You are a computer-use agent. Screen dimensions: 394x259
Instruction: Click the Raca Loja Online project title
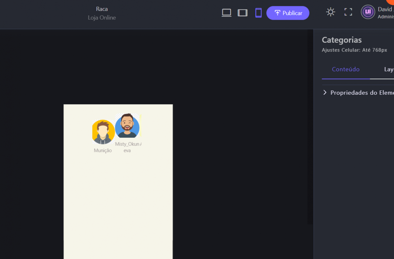[x=102, y=13]
